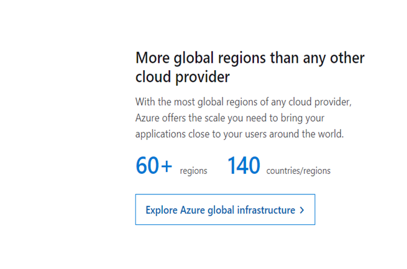Image resolution: width=407 pixels, height=269 pixels.
Task: Click the 'countries/regions' label
Action: (x=298, y=171)
